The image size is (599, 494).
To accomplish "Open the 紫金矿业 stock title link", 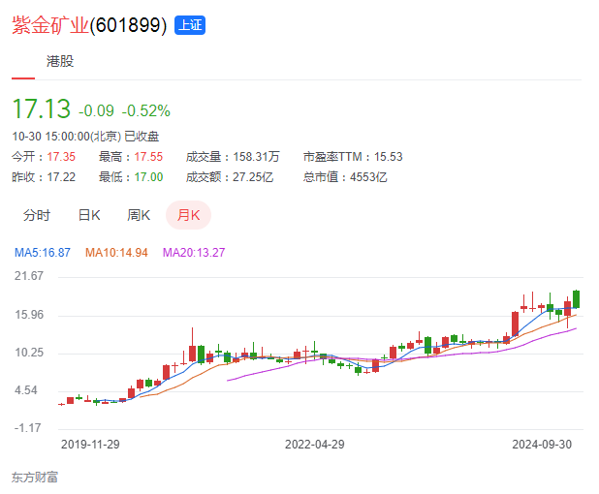I will (x=89, y=25).
